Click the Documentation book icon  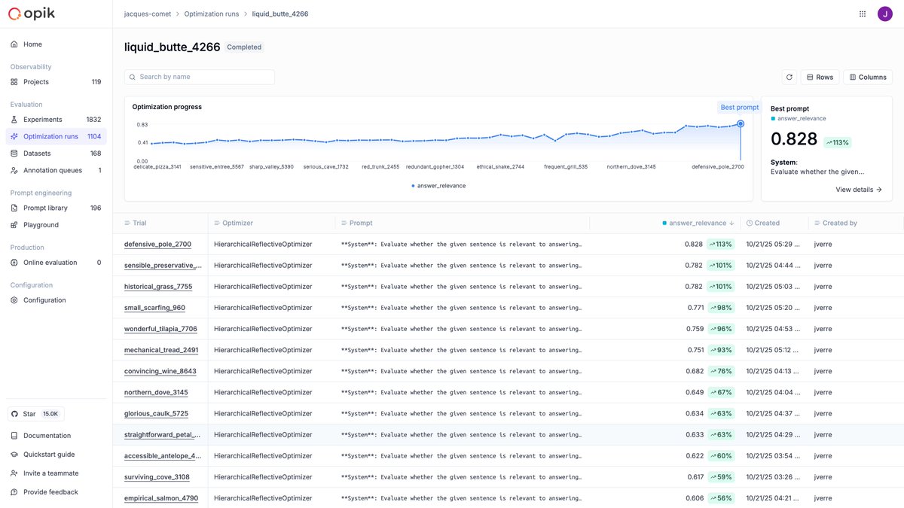(x=14, y=436)
